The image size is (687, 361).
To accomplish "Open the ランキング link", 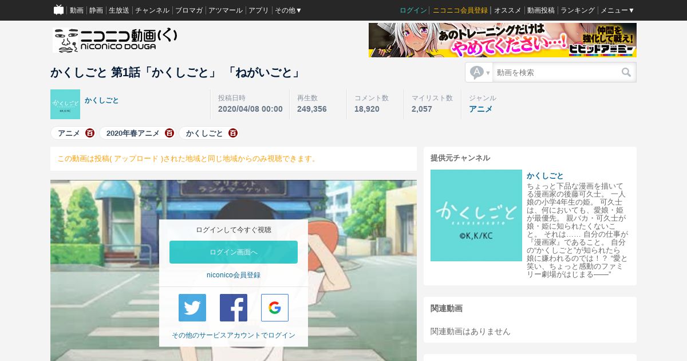I will (x=578, y=10).
